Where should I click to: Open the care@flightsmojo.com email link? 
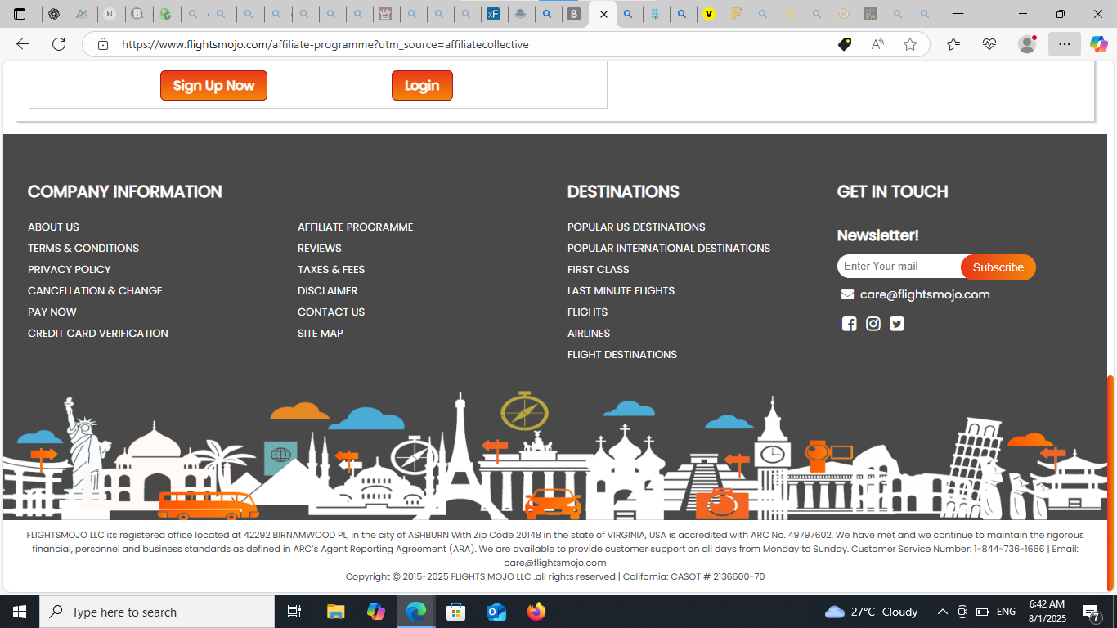pos(925,294)
